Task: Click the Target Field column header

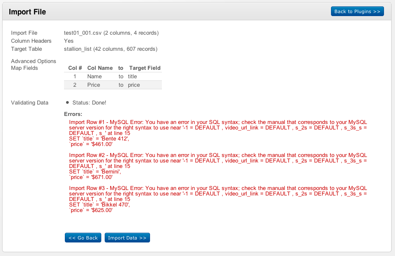Action: [145, 68]
